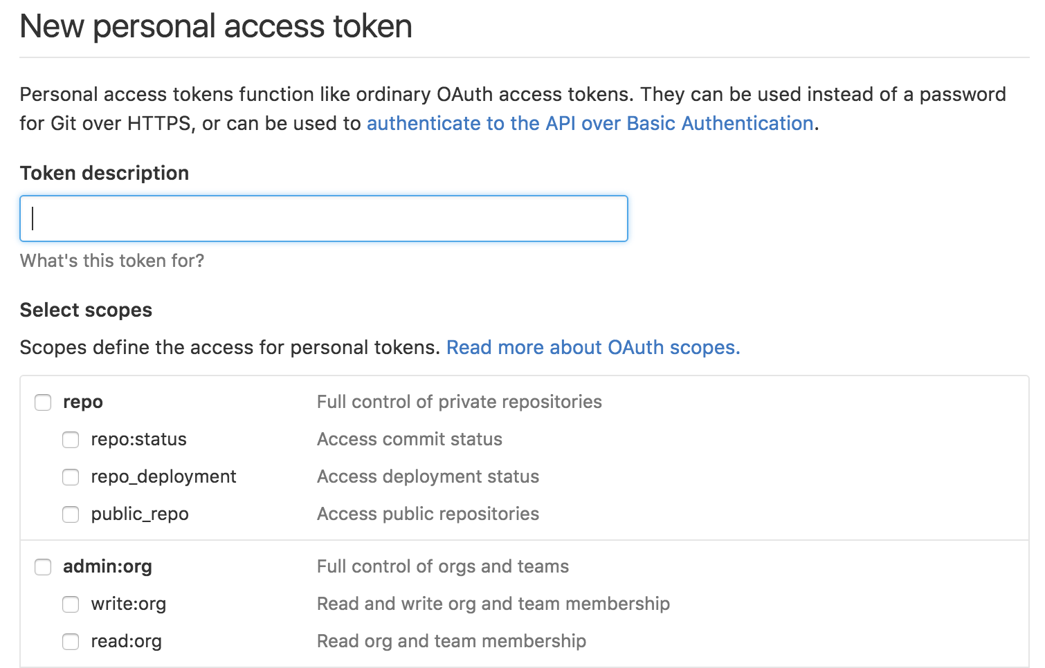The image size is (1045, 668).
Task: Click the admin:org label text
Action: (107, 566)
